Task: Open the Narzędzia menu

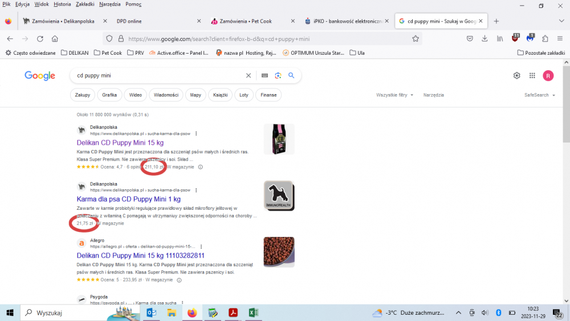Action: [x=110, y=5]
